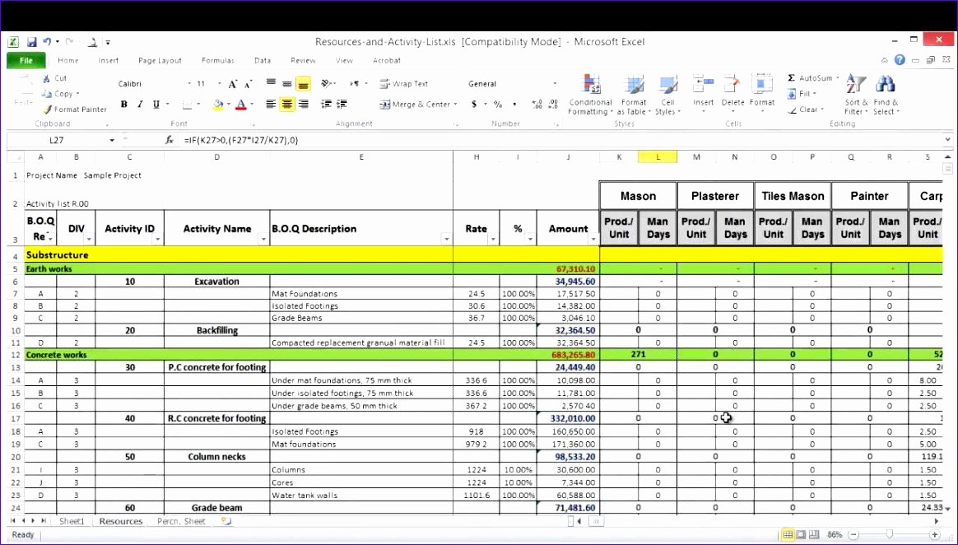Open Format as Table gallery
The image size is (958, 545).
634,95
